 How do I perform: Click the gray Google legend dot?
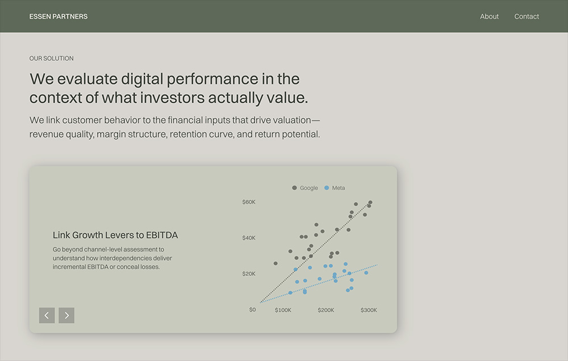tap(294, 188)
